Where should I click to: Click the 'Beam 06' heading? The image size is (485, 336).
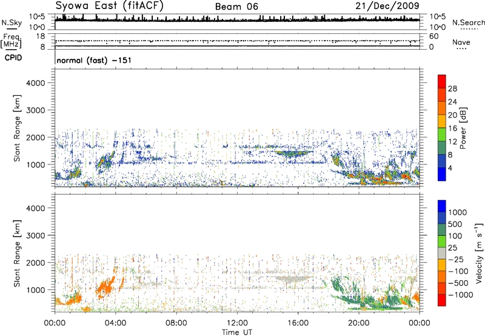point(236,7)
